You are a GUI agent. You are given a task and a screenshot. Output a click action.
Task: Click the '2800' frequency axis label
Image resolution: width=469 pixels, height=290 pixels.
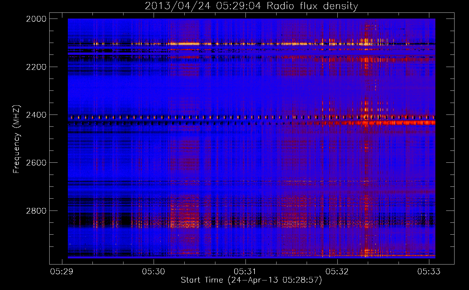point(36,211)
